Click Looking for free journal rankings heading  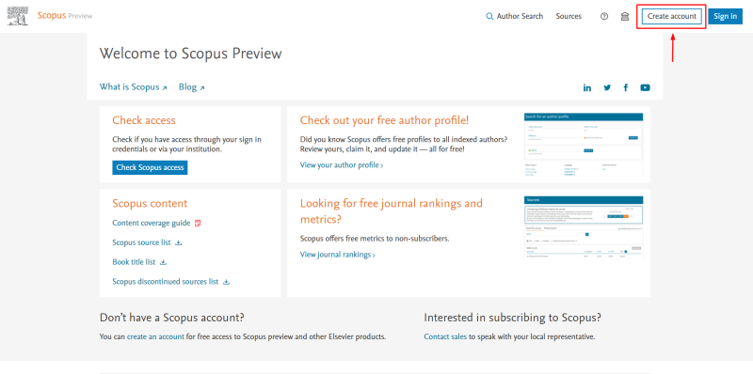[x=392, y=211]
